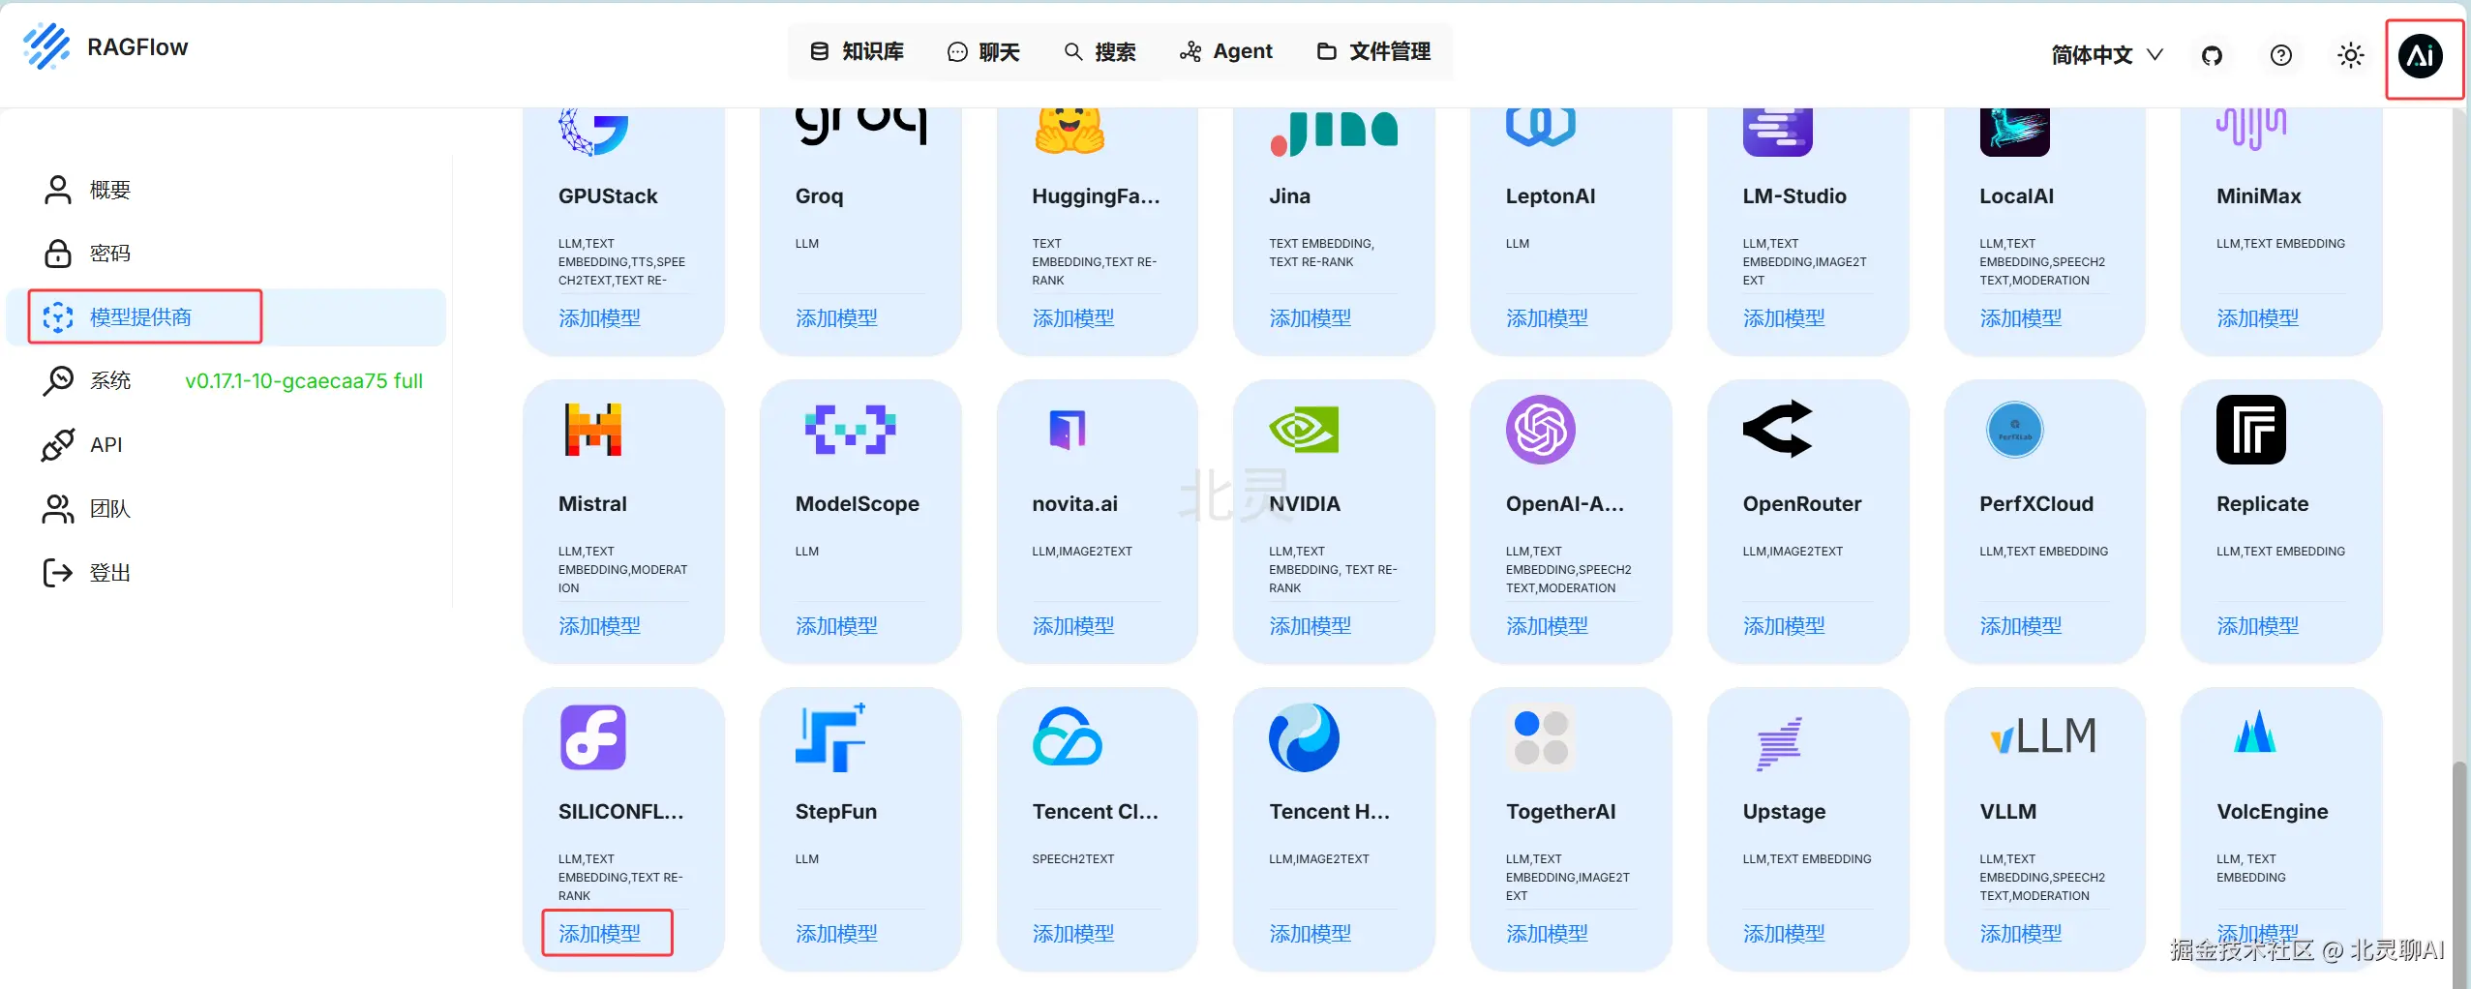Click the novita.ai logo icon

point(1068,430)
